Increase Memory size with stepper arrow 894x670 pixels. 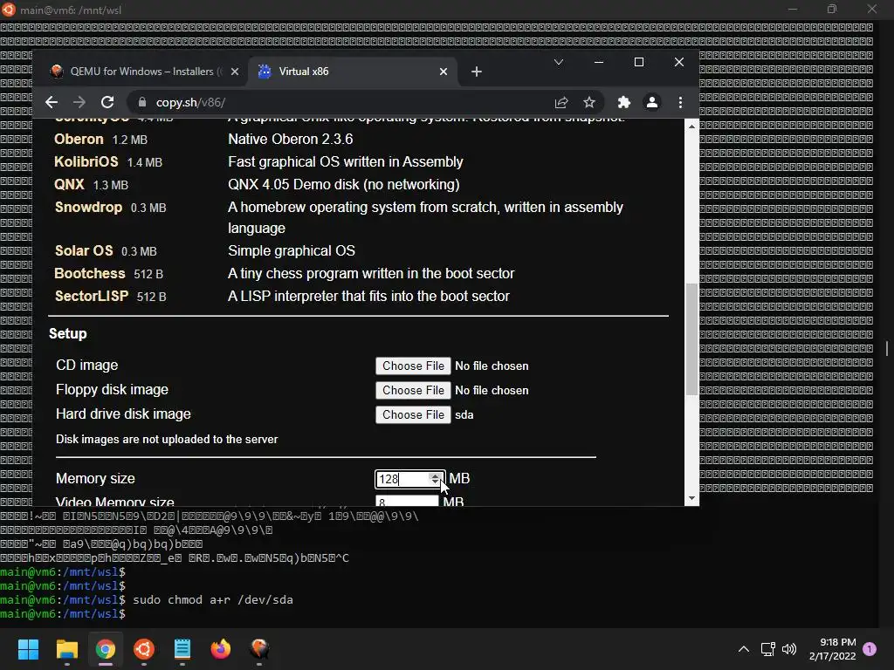tap(435, 475)
